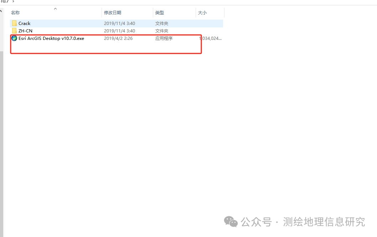Viewport: 377px width, 237px height.
Task: Click the ArcGIS Desktop installer globe icon
Action: 14,38
